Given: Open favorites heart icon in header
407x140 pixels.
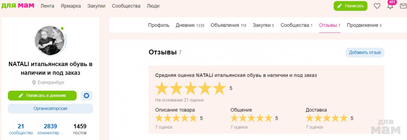Looking at the screenshot, I should pyautogui.click(x=377, y=6).
